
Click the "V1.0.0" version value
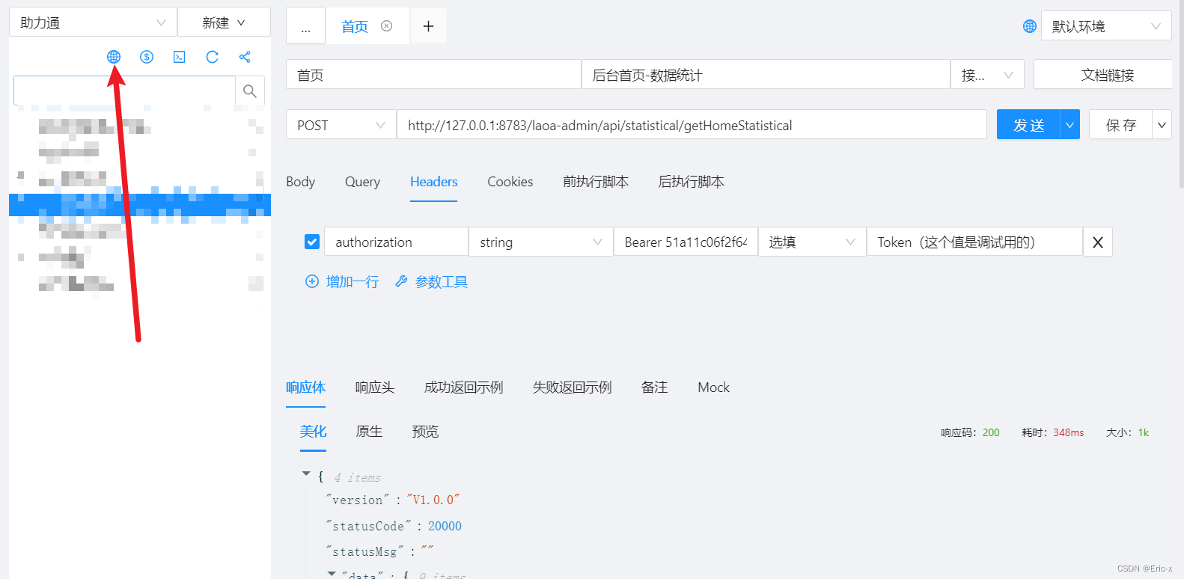(433, 500)
